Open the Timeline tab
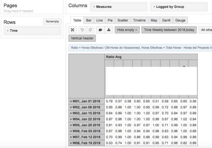The image size is (212, 148). point(139,20)
